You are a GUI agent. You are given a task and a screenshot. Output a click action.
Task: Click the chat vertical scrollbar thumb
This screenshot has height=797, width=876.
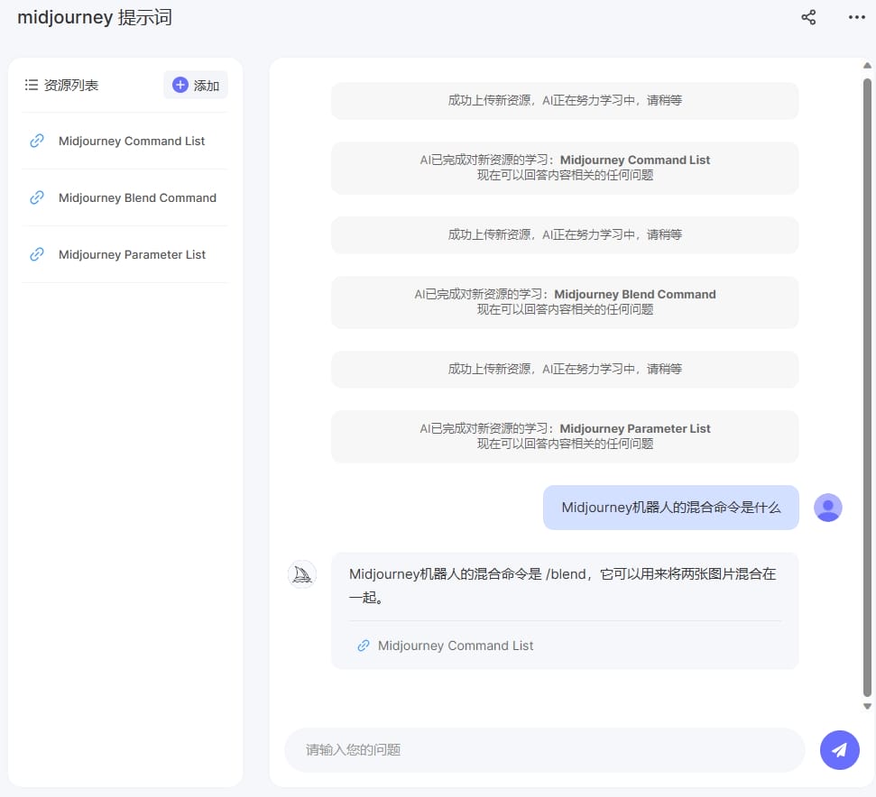coord(867,388)
